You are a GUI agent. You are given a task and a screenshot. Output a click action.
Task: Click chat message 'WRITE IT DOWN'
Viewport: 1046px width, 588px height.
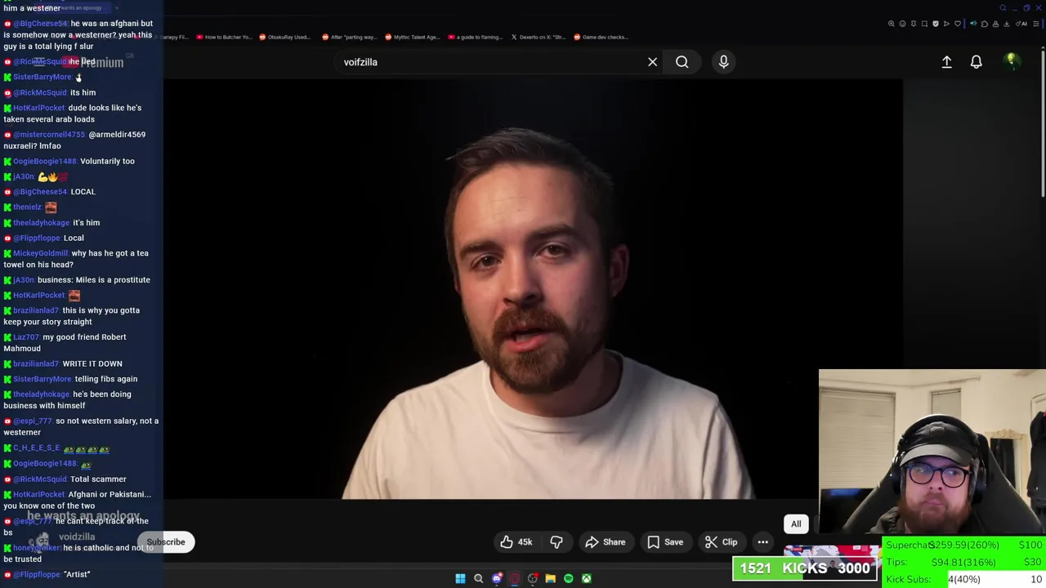click(92, 363)
